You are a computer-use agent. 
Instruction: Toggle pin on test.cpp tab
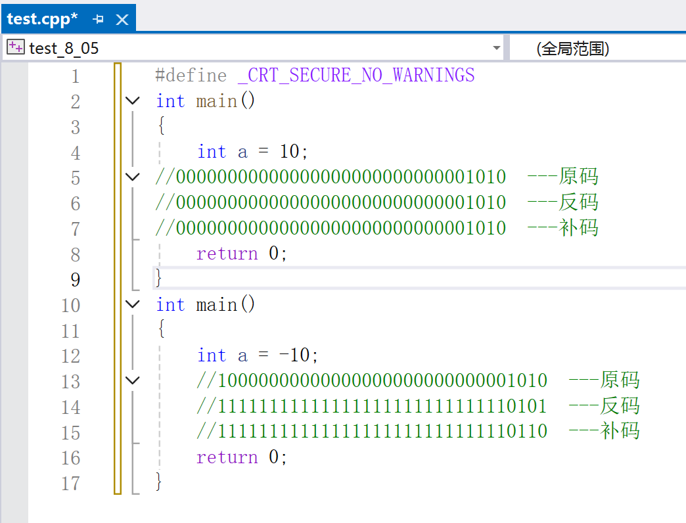98,19
